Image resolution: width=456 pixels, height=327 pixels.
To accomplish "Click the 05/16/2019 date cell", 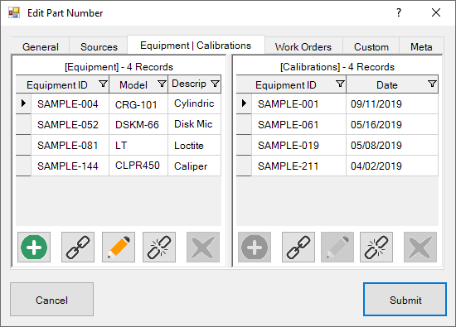I will coord(392,124).
